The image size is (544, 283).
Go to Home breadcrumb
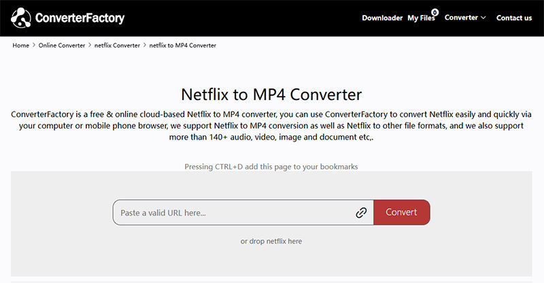pos(21,46)
